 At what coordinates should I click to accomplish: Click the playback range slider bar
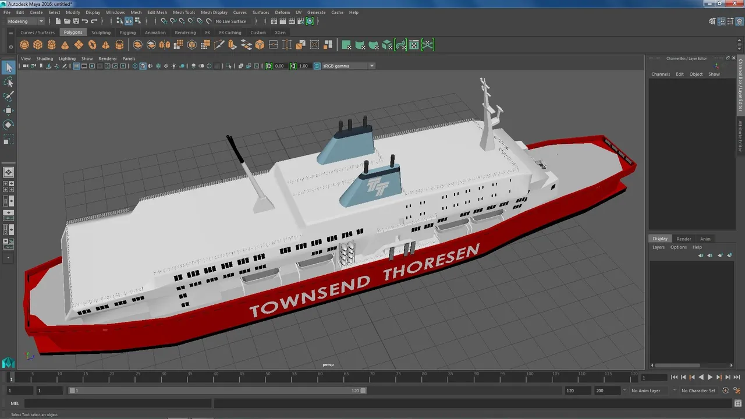[x=218, y=390]
